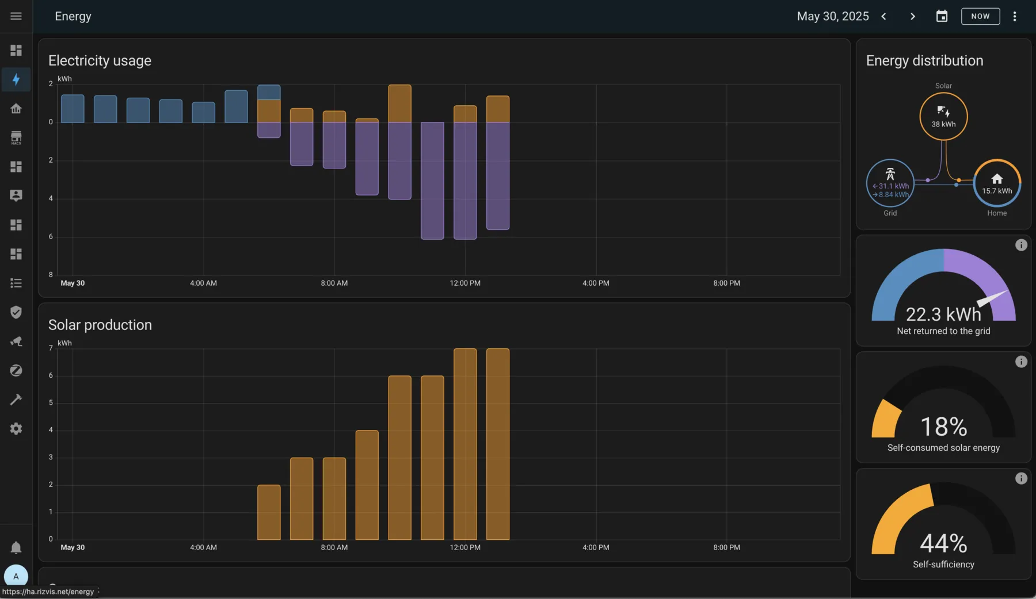Click the Energy page title
Image resolution: width=1036 pixels, height=599 pixels.
73,16
